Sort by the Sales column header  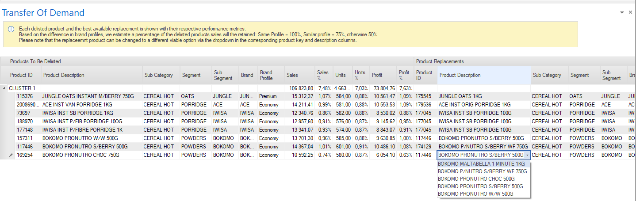[299, 75]
